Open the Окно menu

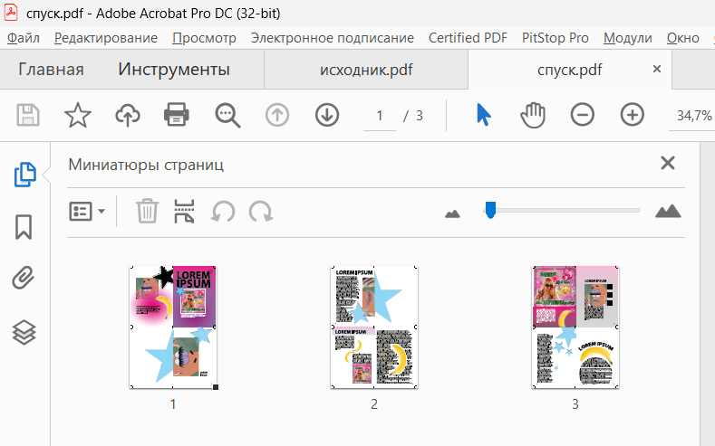click(x=682, y=38)
